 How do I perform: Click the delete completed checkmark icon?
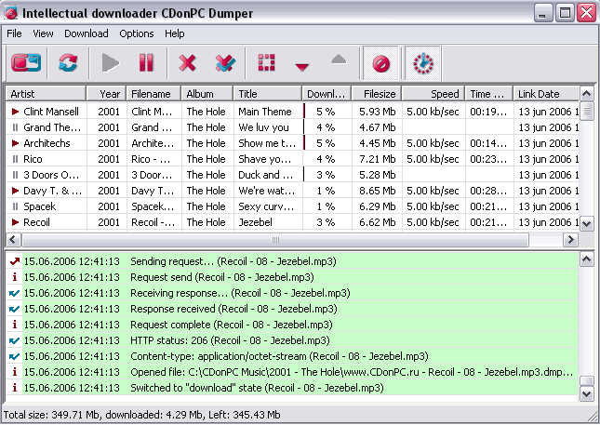(225, 62)
